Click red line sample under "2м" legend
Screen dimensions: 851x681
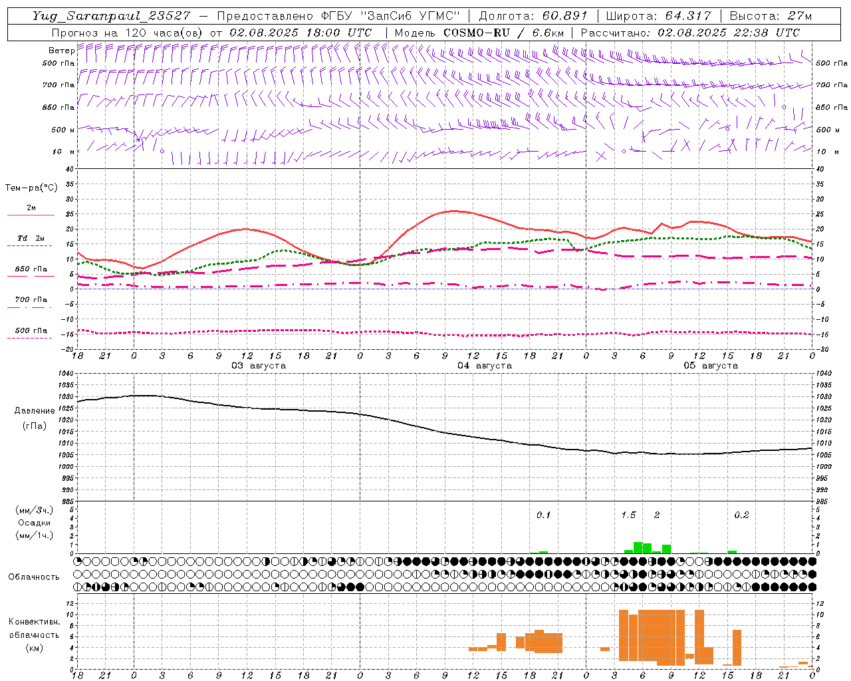pyautogui.click(x=31, y=215)
